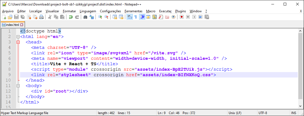The image size is (304, 116).
Task: Open the Formatar menu
Action: (69, 11)
